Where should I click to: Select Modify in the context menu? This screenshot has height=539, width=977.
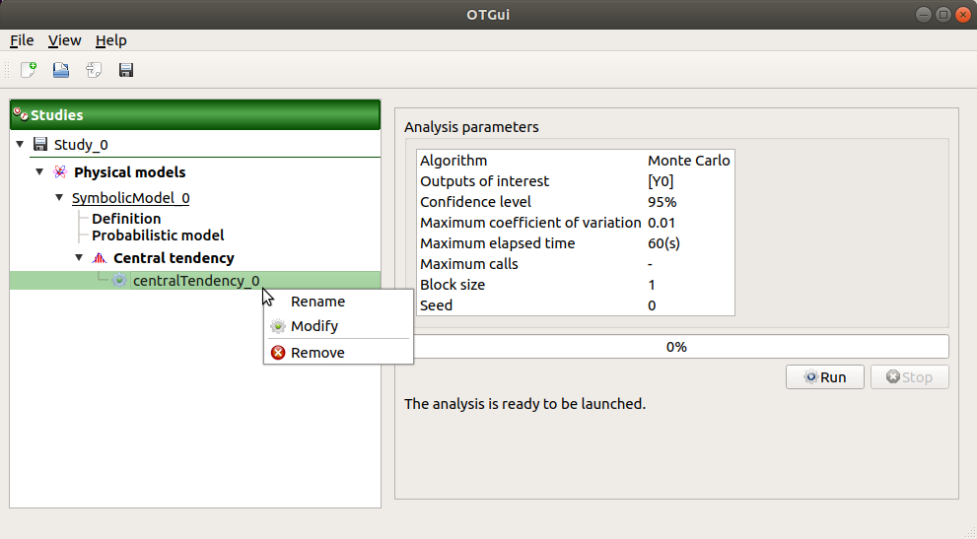coord(314,326)
